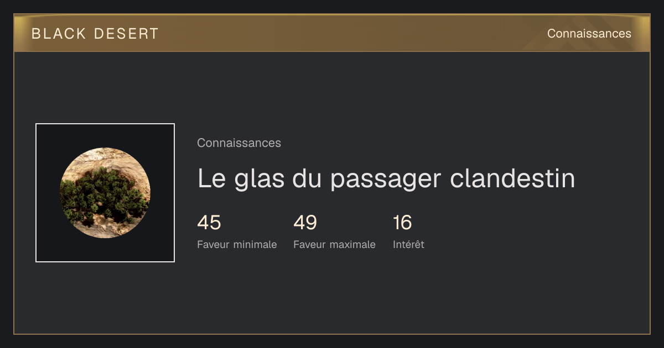Open the Connaissances link in the gold header
The height and width of the screenshot is (348, 664).
tap(589, 33)
